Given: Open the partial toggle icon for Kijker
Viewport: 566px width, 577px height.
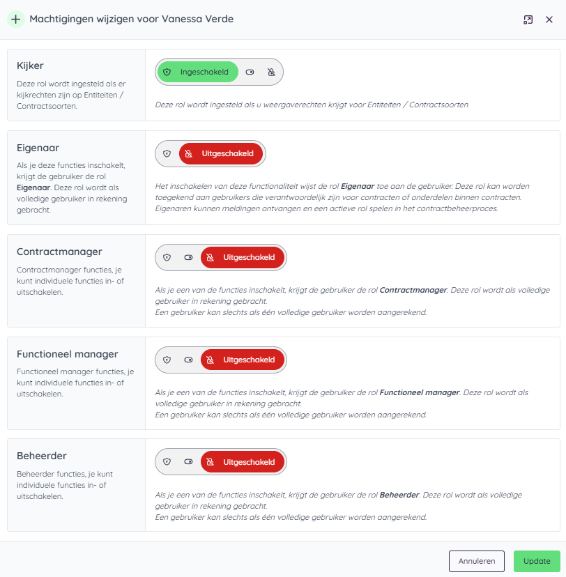Looking at the screenshot, I should pyautogui.click(x=250, y=72).
